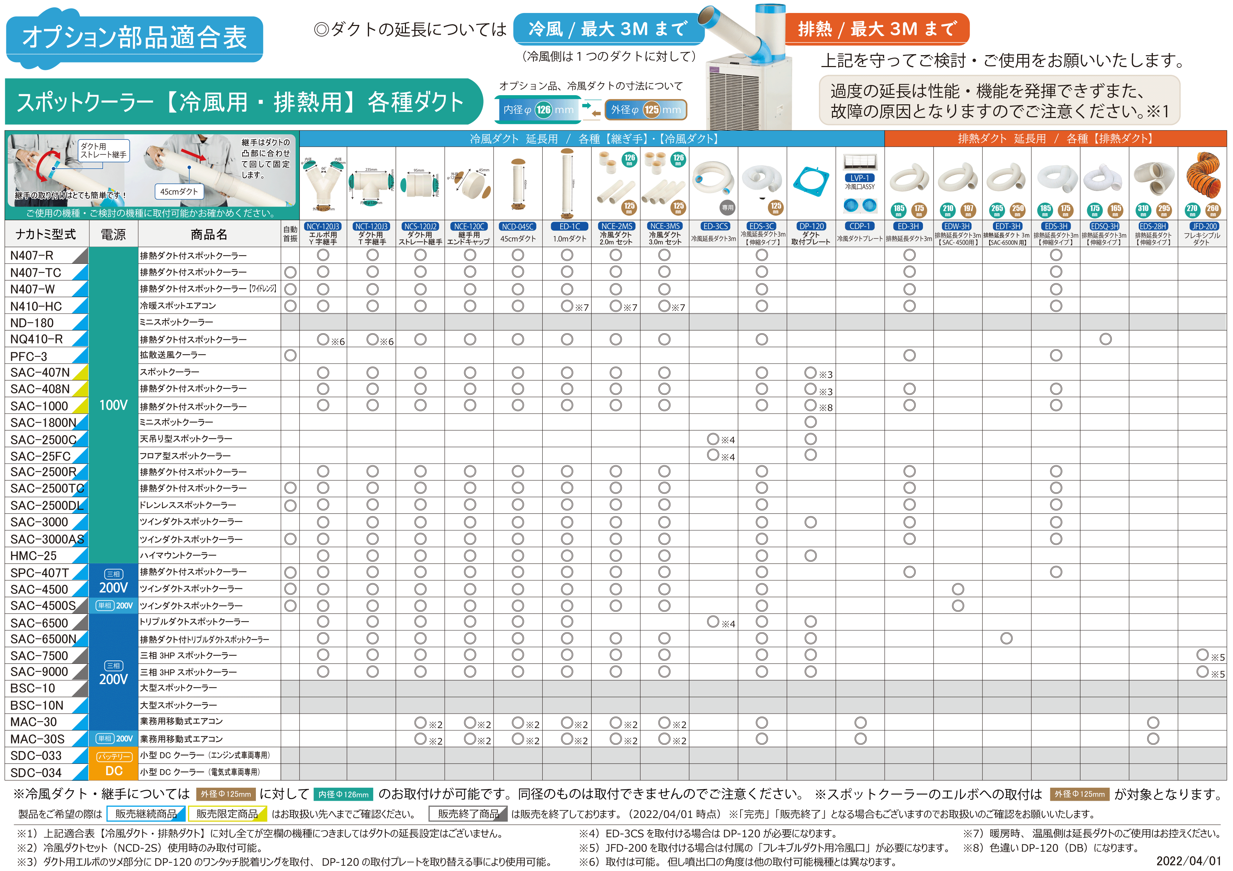Click the 冷風ダクト 延長用 blue section header
Viewport: 1233px width, 871px height.
(x=592, y=139)
